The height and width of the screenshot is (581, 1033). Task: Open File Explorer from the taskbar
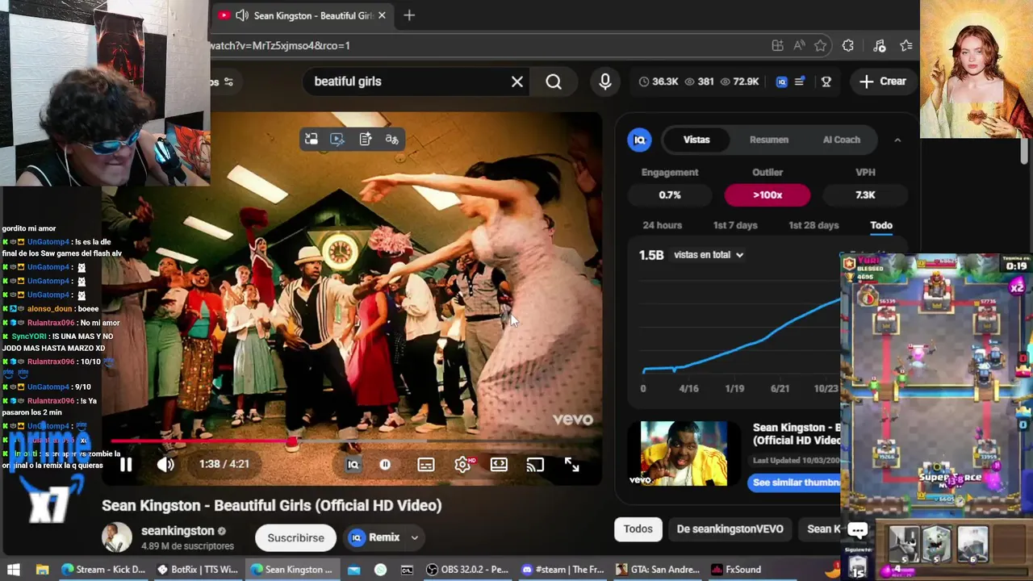42,570
